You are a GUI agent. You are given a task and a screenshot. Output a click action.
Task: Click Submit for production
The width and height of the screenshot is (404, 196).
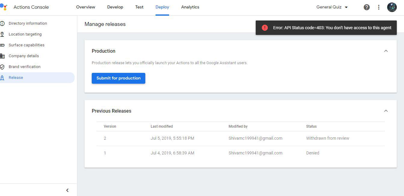click(118, 78)
